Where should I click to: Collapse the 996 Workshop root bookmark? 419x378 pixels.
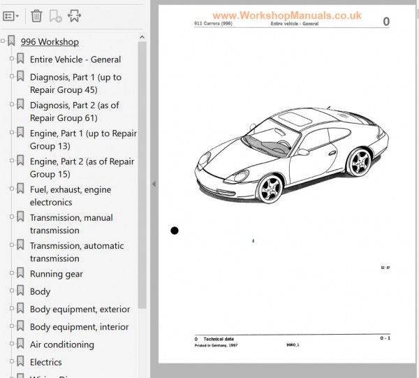(x=3, y=41)
